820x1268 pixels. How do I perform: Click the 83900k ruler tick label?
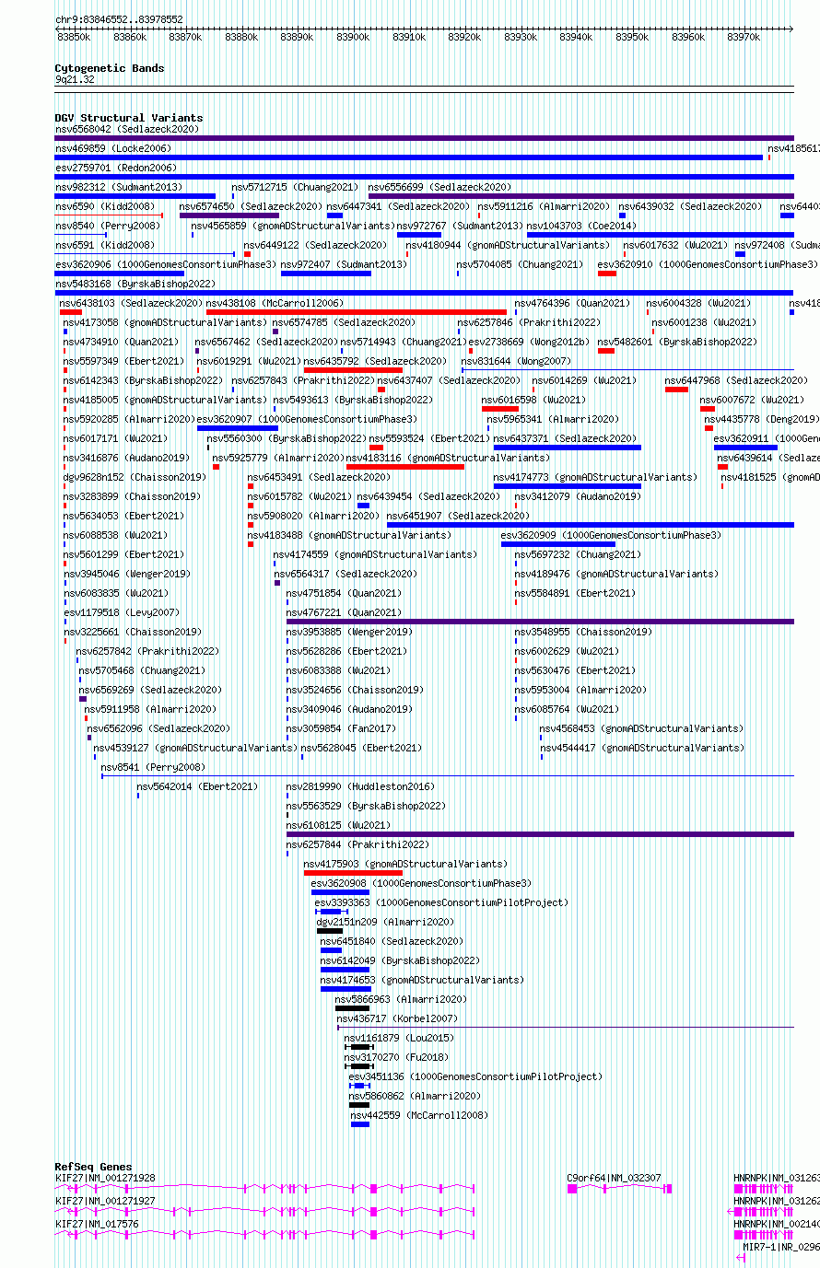click(x=353, y=37)
